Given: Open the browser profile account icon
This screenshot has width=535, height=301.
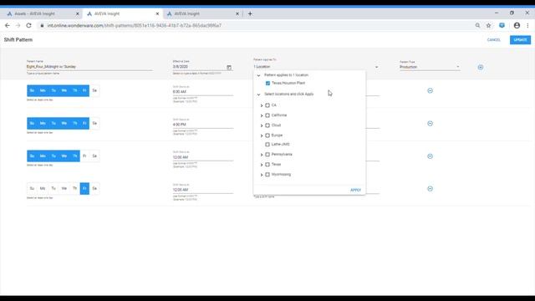Looking at the screenshot, I should (x=517, y=25).
